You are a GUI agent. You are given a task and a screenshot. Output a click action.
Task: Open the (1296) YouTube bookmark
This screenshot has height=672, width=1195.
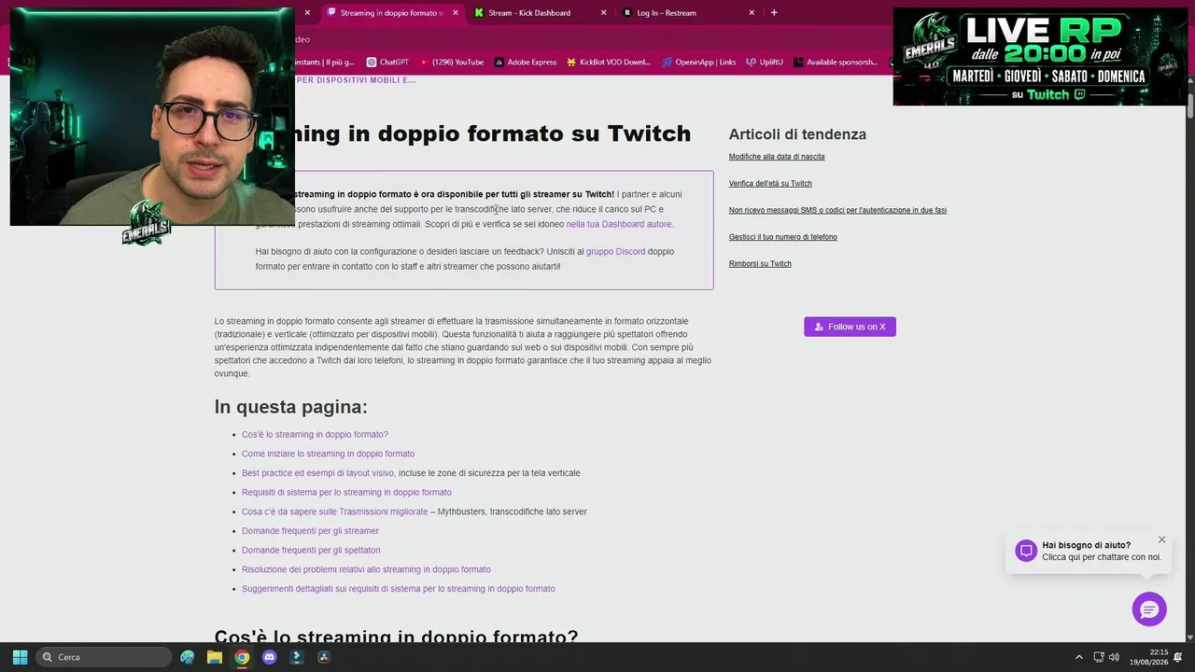tap(451, 63)
